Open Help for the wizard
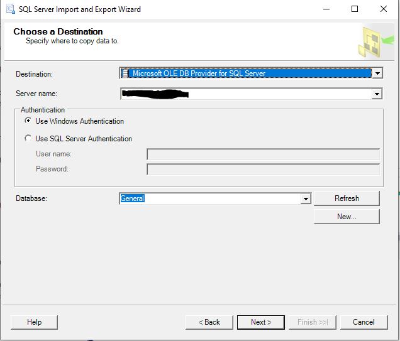The width and height of the screenshot is (400, 341). coord(34,322)
